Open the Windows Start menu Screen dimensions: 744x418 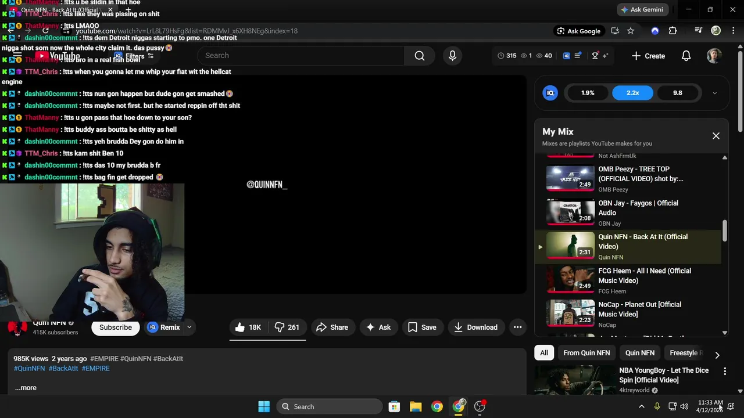click(x=264, y=406)
